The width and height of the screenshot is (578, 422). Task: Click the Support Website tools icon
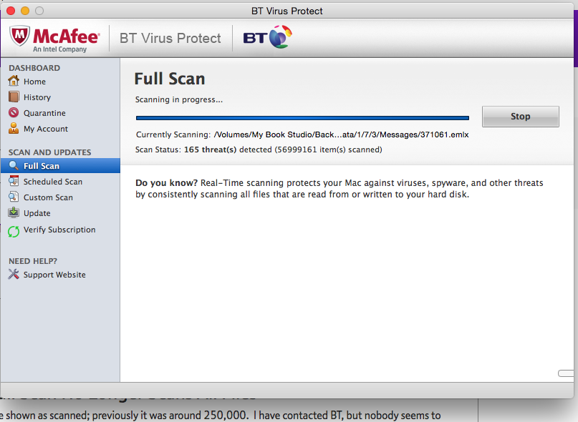14,274
